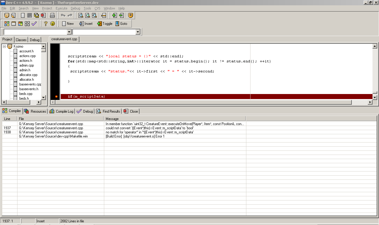This screenshot has width=379, height=225.
Task: Select actions.cpp in project tree
Action: pos(27,56)
